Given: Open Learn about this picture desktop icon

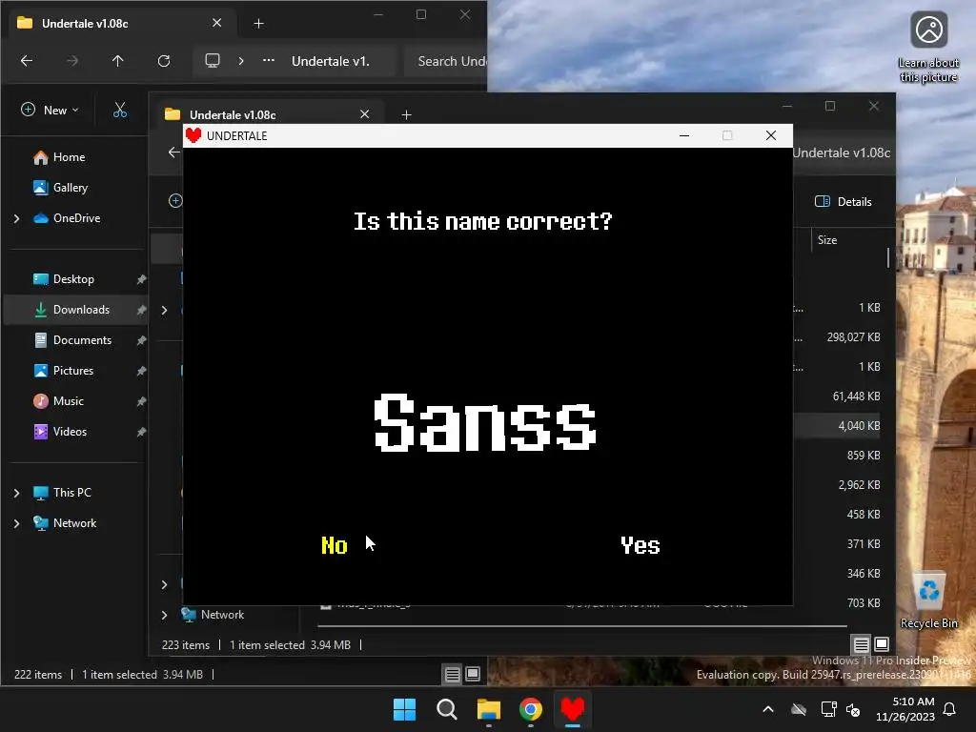Looking at the screenshot, I should pyautogui.click(x=928, y=48).
